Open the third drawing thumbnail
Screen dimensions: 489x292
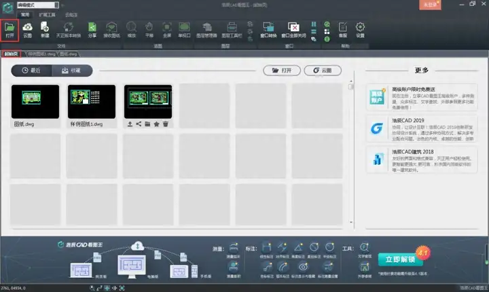pos(148,102)
